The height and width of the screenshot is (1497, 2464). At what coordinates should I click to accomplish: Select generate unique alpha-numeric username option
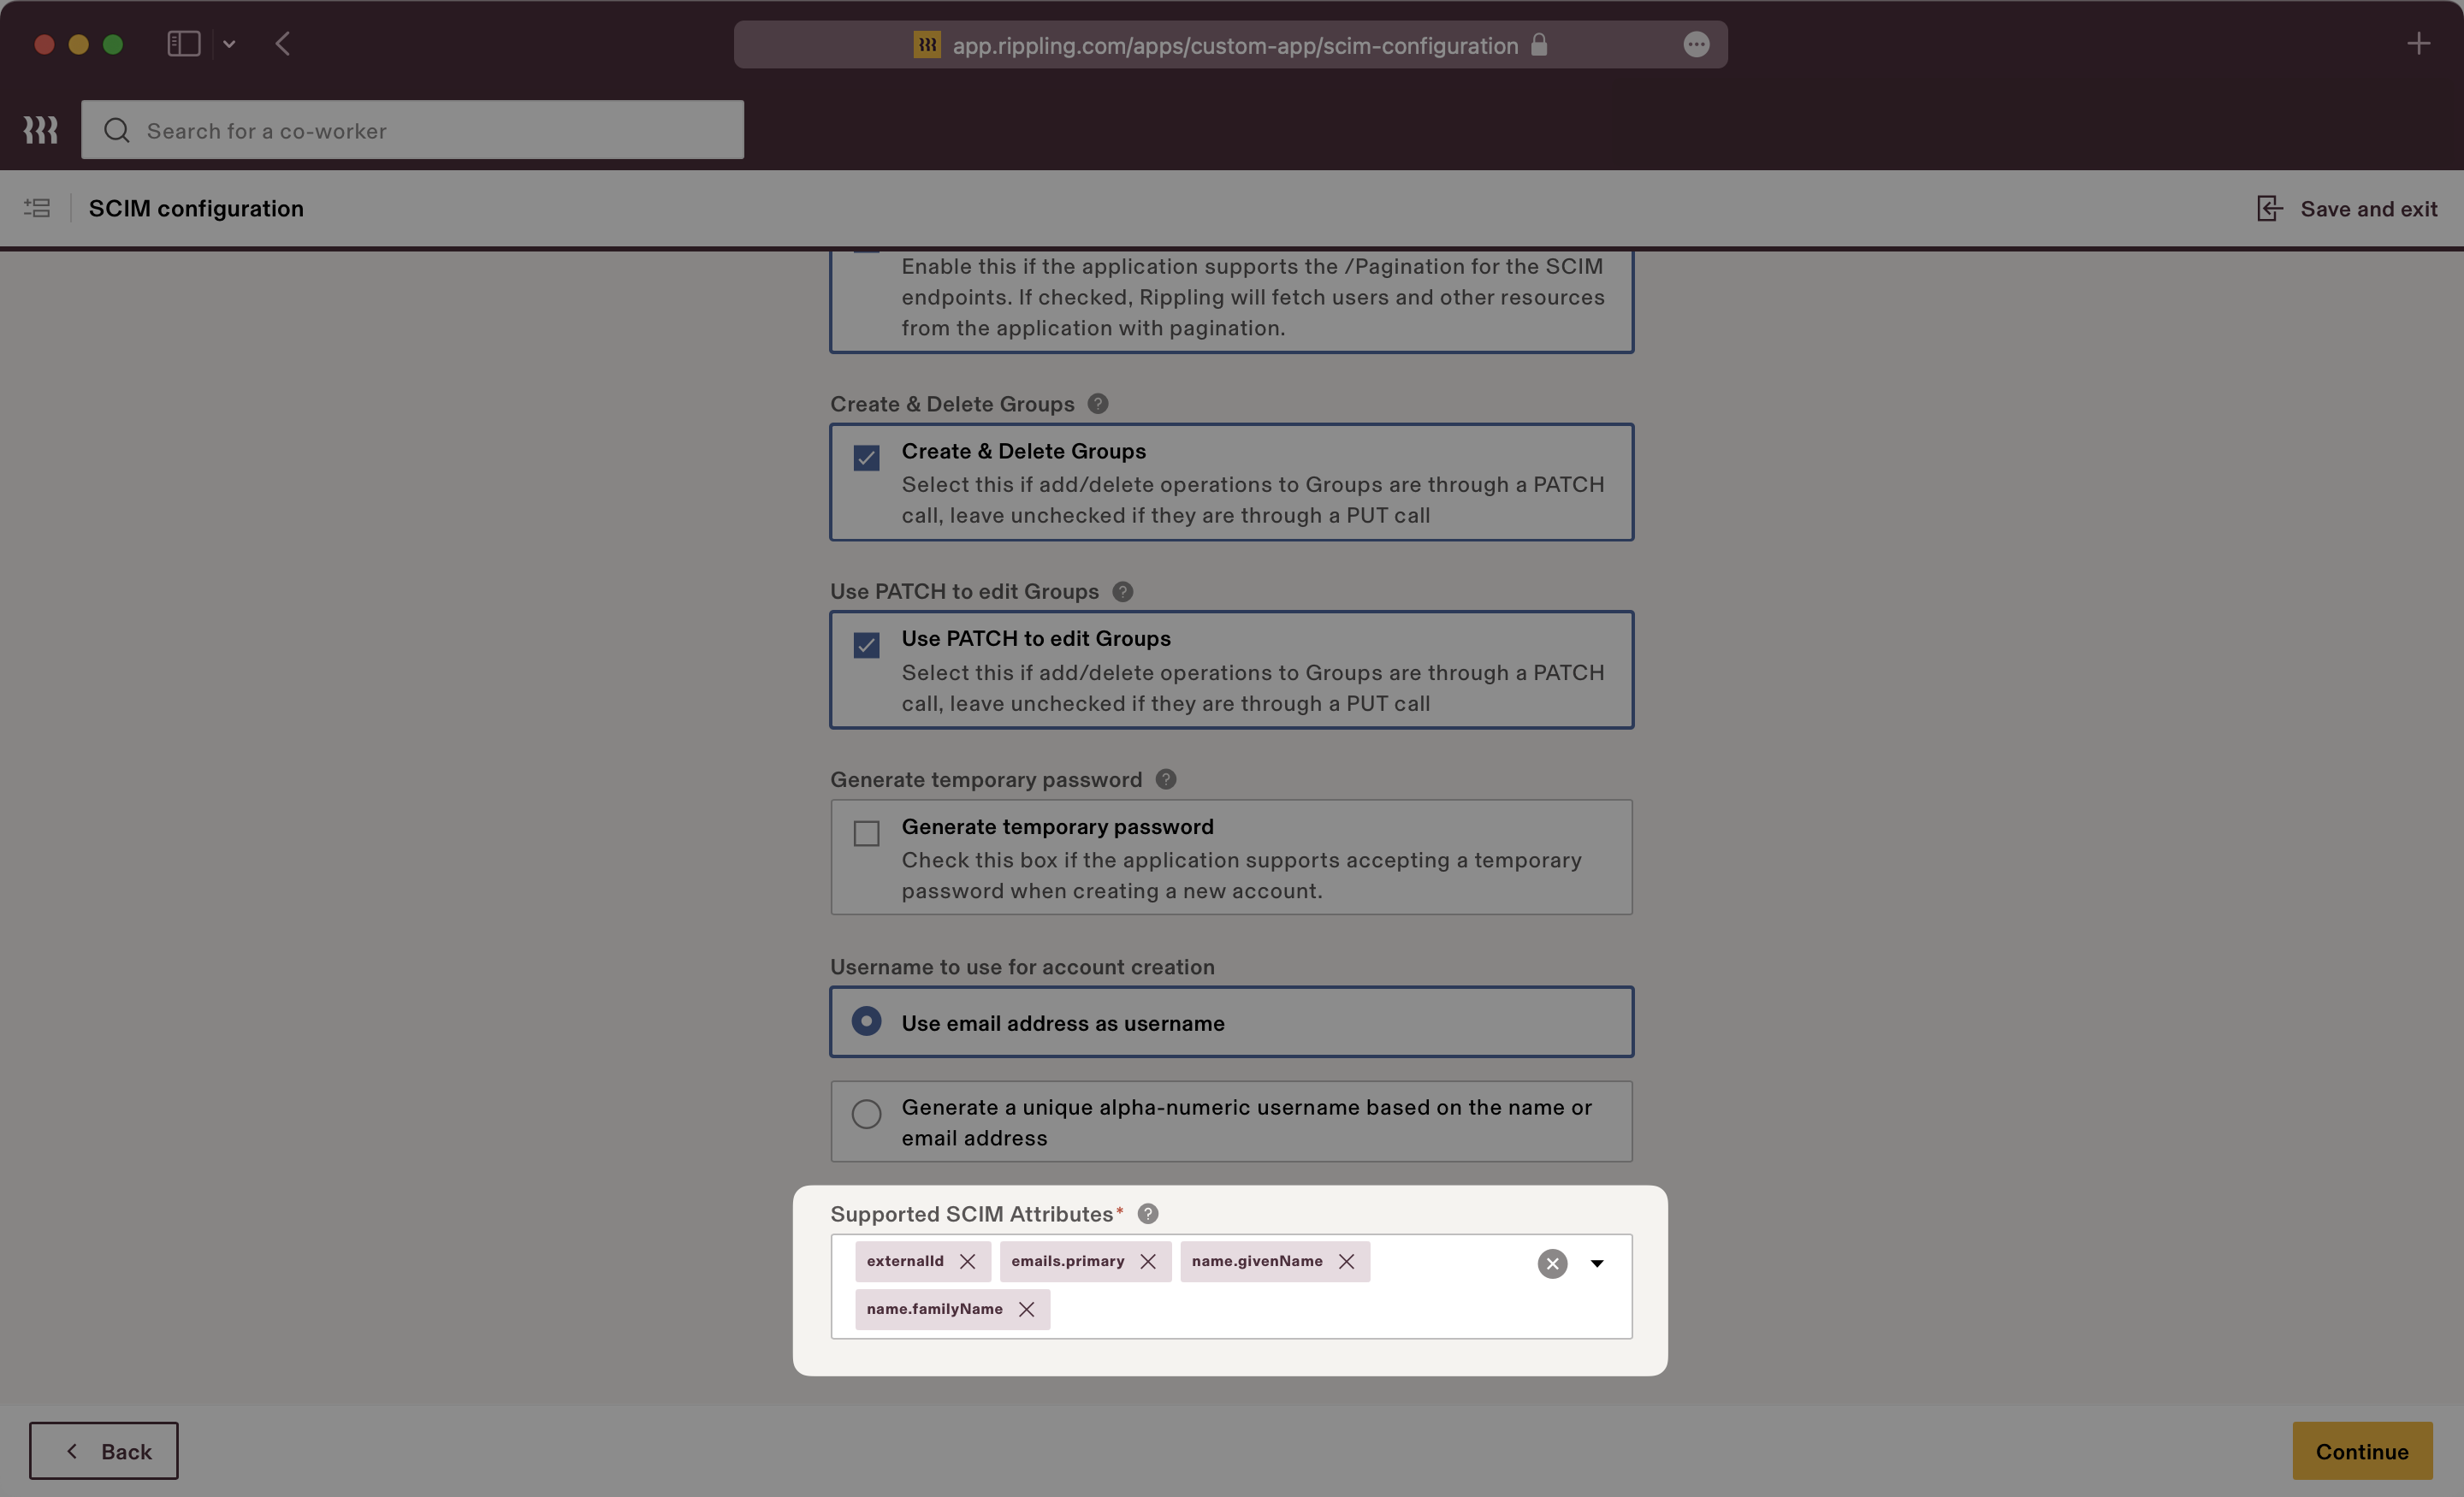click(866, 1113)
